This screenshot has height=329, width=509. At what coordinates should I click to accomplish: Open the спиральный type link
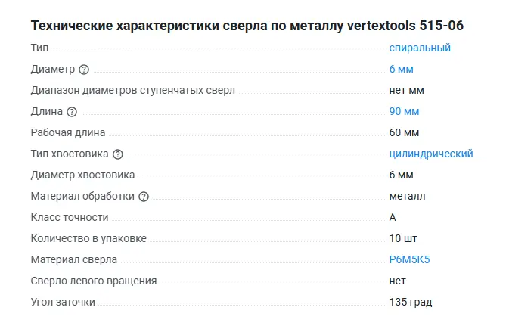(x=420, y=48)
